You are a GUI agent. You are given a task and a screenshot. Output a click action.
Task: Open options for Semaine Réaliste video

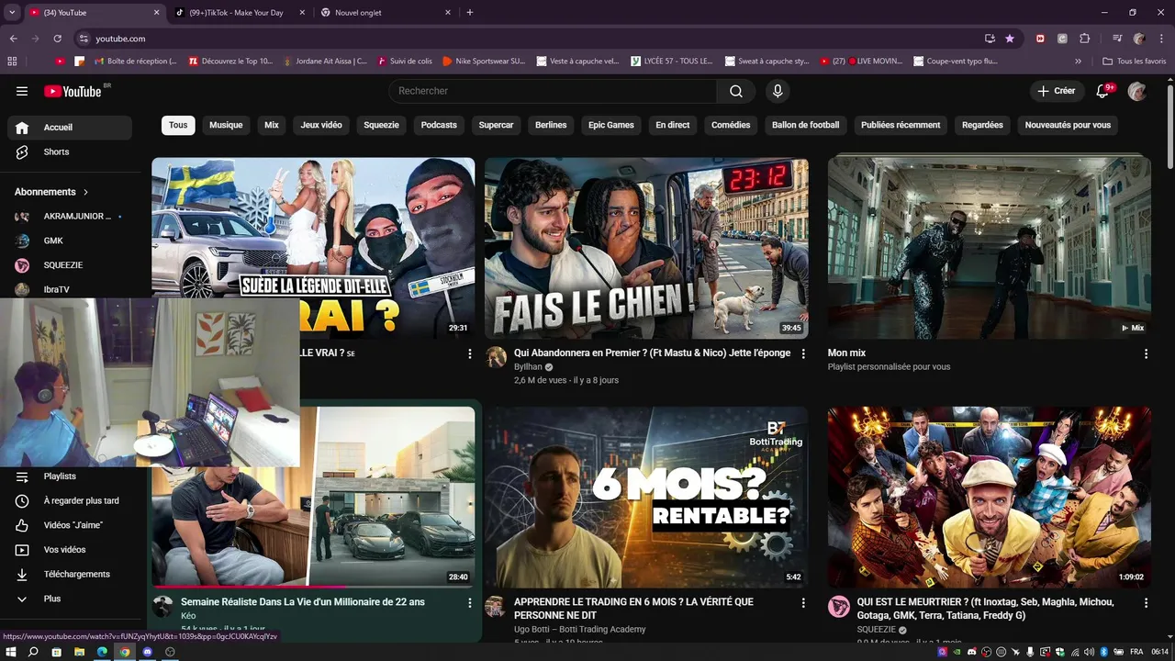point(470,603)
